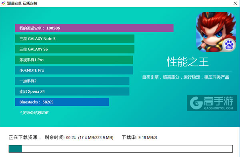This screenshot has height=157, width=240.
Task: Select the Bluestacks 58265 bar
Action: [x=62, y=102]
